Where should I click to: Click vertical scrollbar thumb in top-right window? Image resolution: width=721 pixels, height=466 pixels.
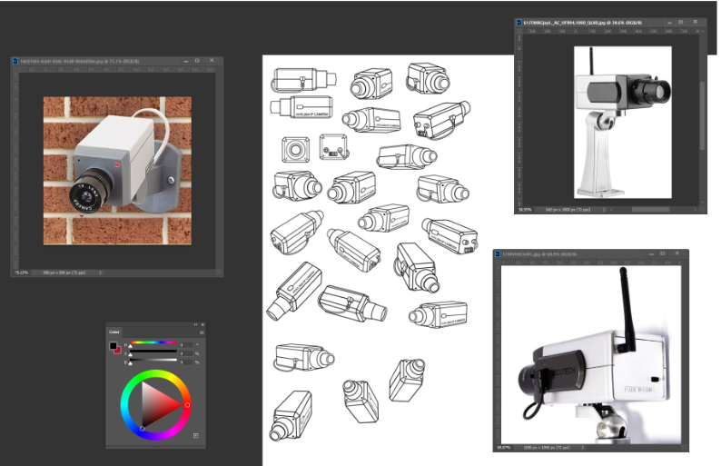pos(702,115)
